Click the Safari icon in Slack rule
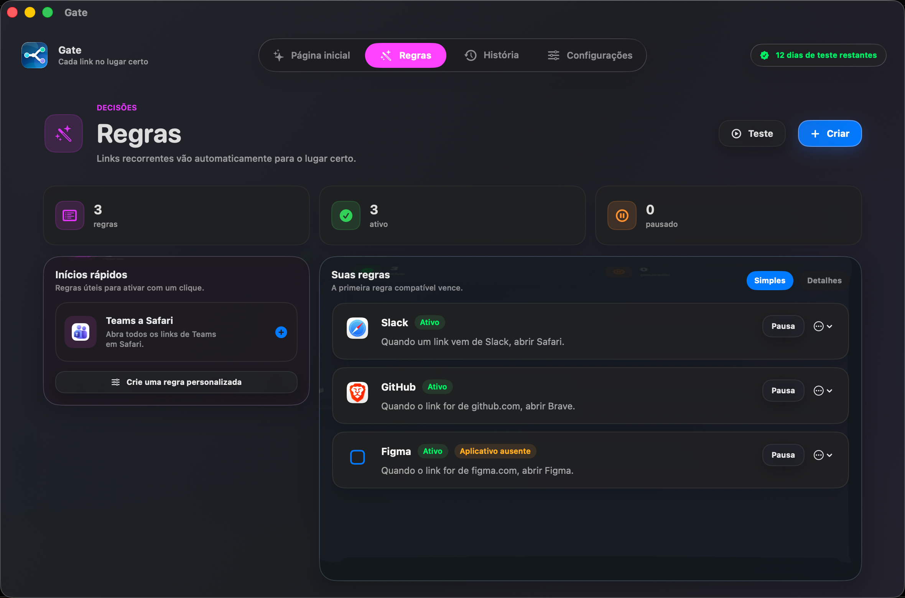 (x=357, y=328)
